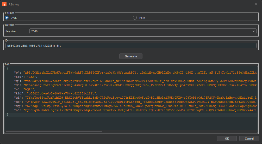Click the "n" value line in key

tap(135, 110)
